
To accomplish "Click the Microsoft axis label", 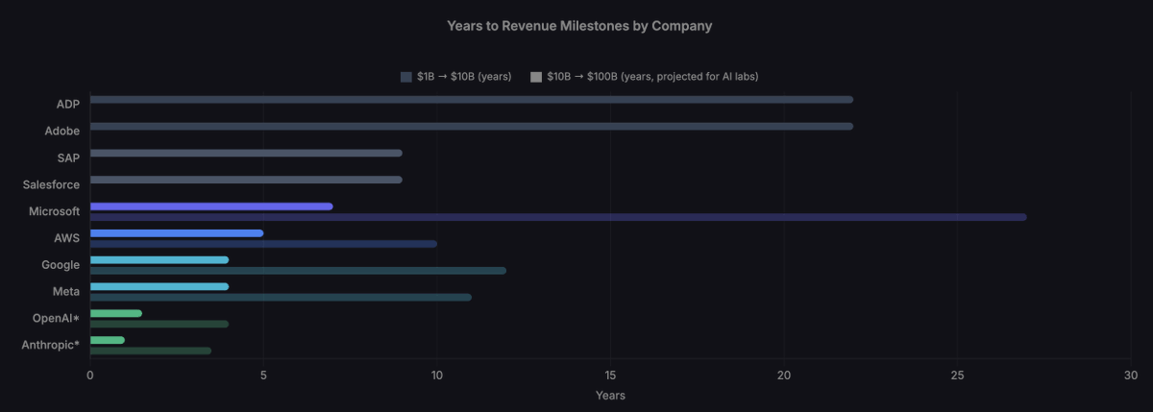I will 55,211.
